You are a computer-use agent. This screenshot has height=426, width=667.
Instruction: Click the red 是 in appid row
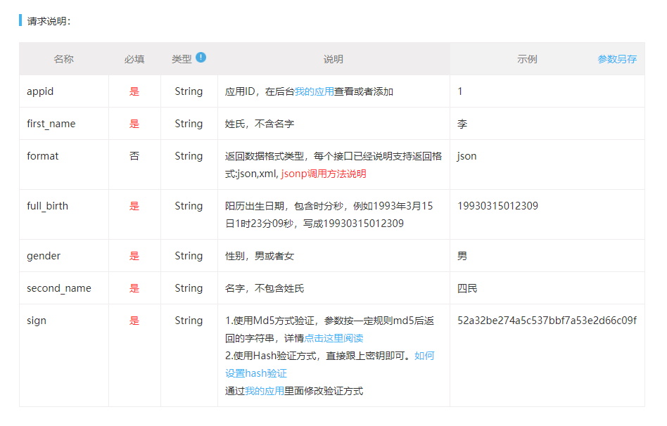tap(134, 91)
